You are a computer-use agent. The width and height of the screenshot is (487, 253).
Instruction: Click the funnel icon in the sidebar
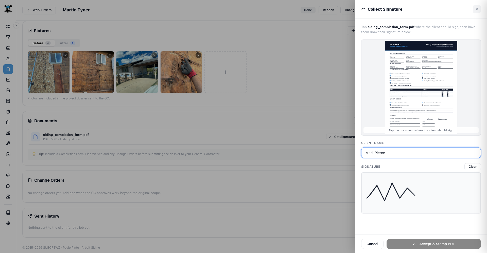8,37
